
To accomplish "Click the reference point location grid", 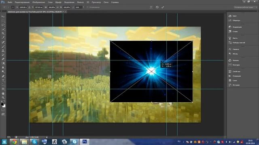I will pos(13,7).
